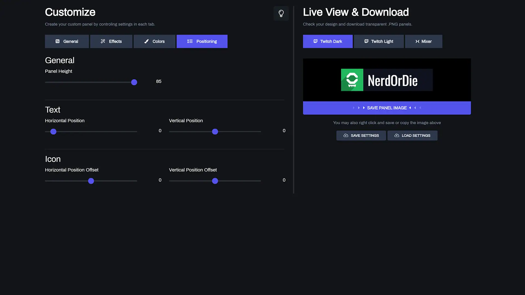This screenshot has width=525, height=295.
Task: Click the NerdOrDie panel preview image
Action: tap(387, 80)
